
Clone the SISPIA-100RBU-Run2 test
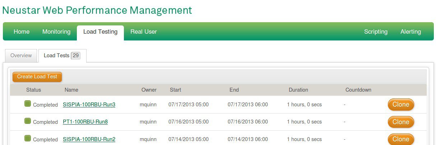coord(401,139)
